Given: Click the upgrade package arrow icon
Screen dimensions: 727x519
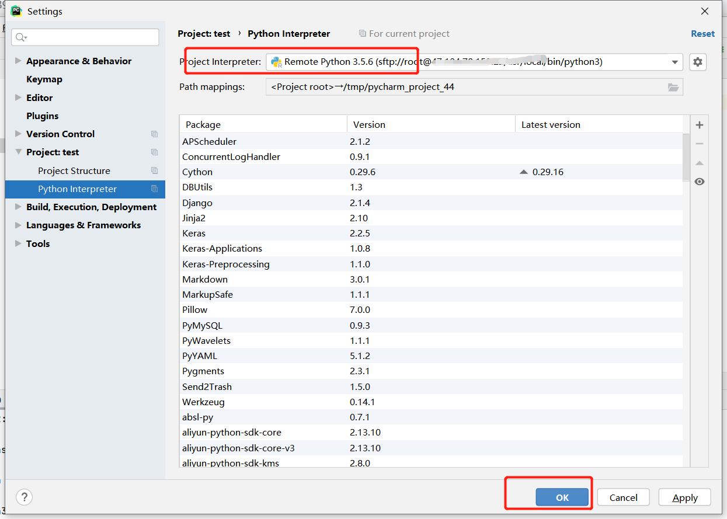Looking at the screenshot, I should 700,163.
